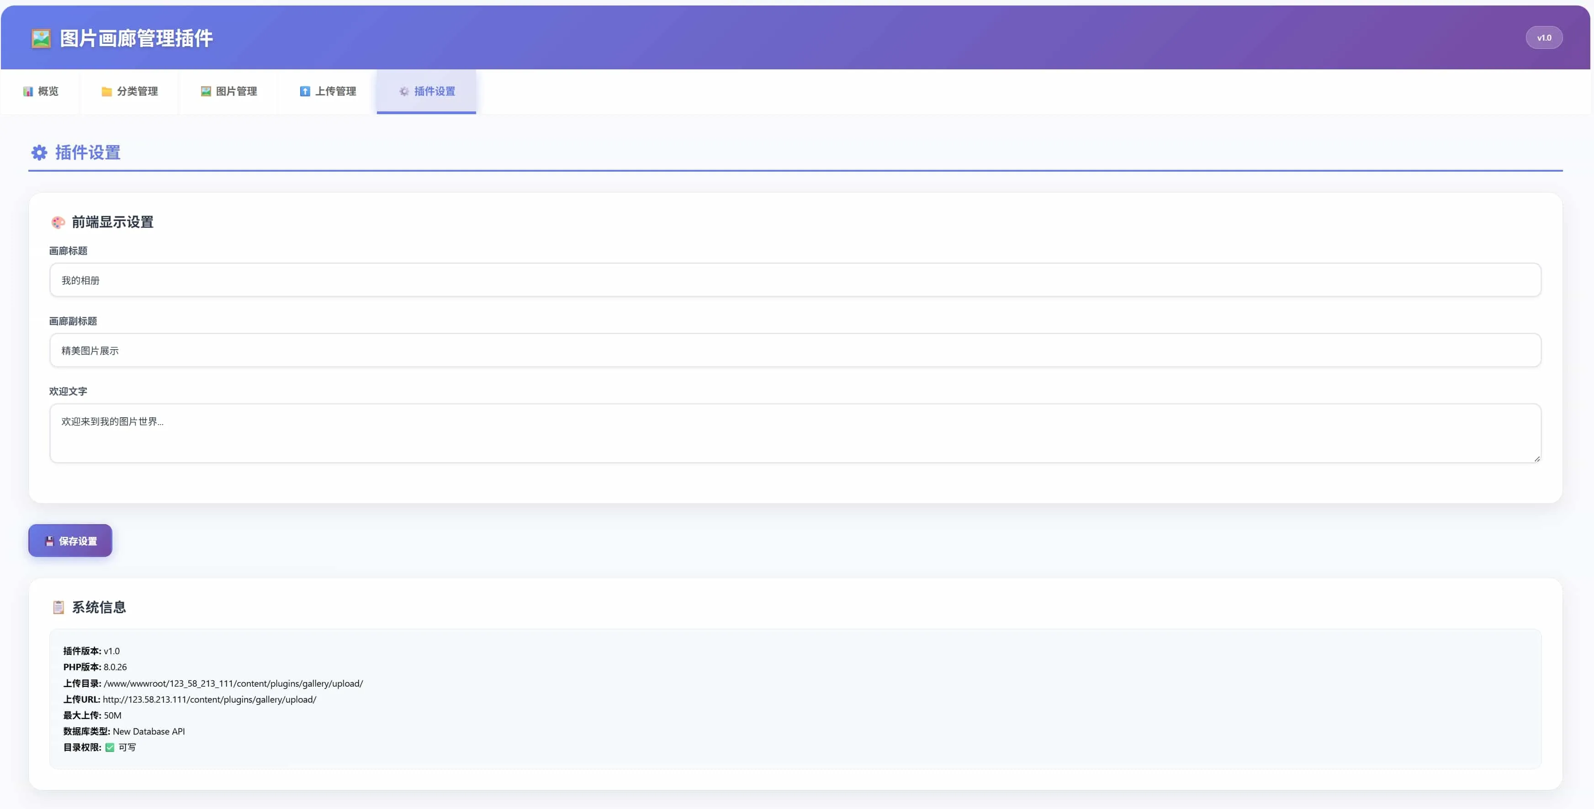This screenshot has width=1594, height=809.
Task: Click the floppy disk icon on save button
Action: [x=49, y=541]
